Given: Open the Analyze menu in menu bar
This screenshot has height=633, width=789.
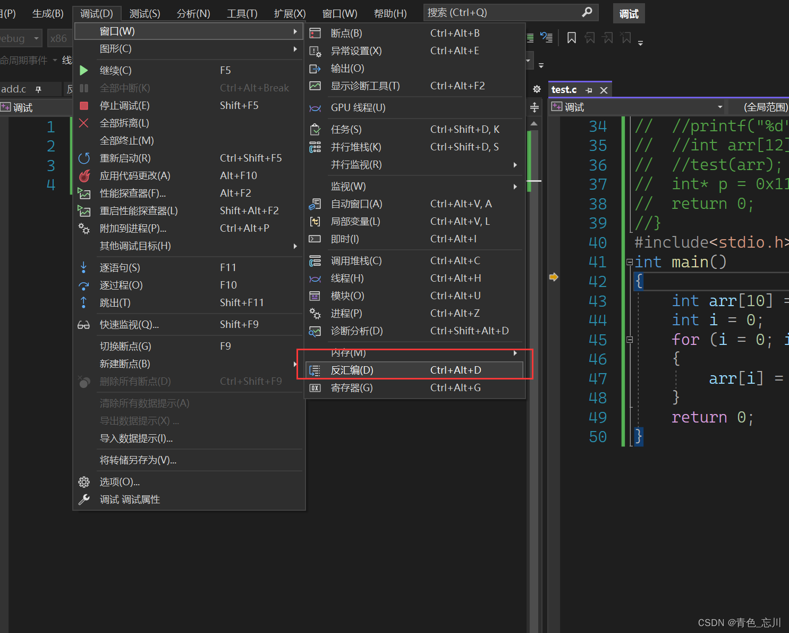Looking at the screenshot, I should (x=193, y=13).
